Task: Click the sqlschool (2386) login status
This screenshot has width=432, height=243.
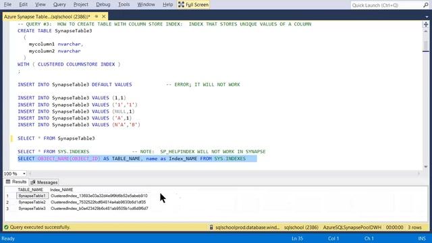Action: tap(301, 227)
